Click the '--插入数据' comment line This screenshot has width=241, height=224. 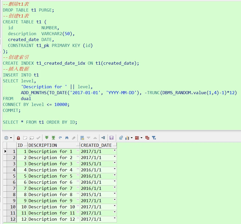pyautogui.click(x=16, y=69)
